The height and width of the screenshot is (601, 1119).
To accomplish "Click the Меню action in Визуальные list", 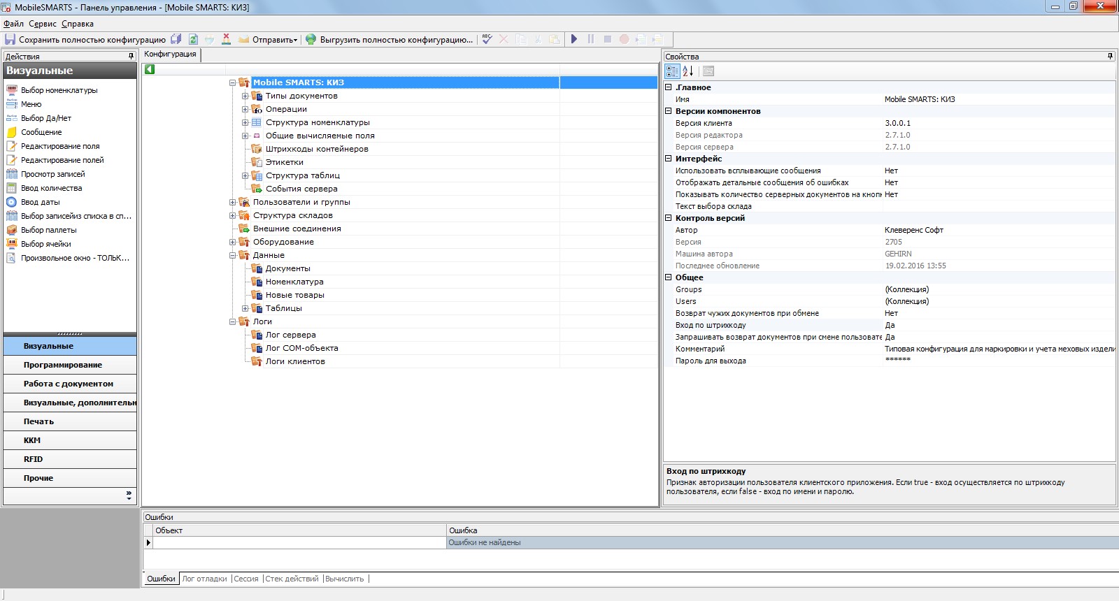I will [x=31, y=104].
